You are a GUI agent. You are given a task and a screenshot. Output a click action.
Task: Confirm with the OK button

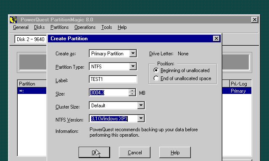pos(94,153)
